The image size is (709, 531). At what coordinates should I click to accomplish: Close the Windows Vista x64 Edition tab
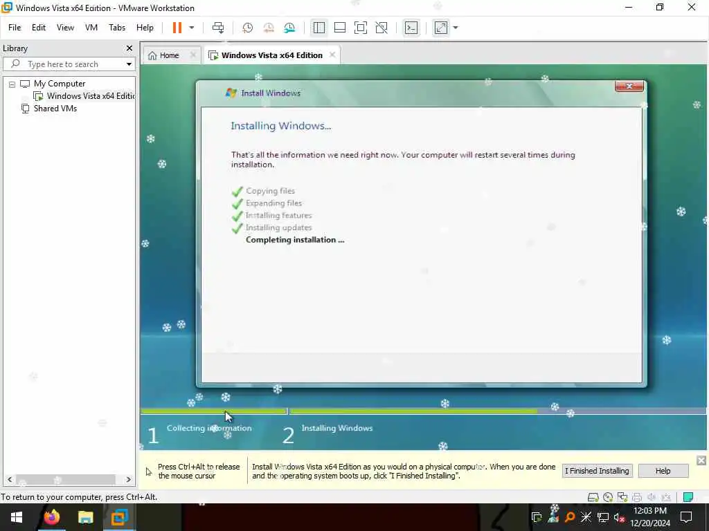pos(332,55)
